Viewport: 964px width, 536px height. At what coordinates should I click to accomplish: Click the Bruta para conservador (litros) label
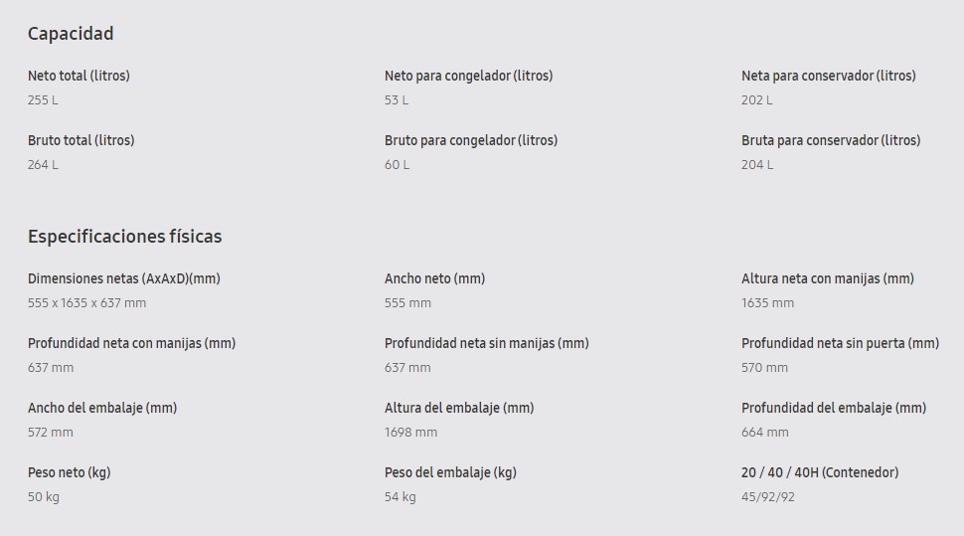pos(831,140)
